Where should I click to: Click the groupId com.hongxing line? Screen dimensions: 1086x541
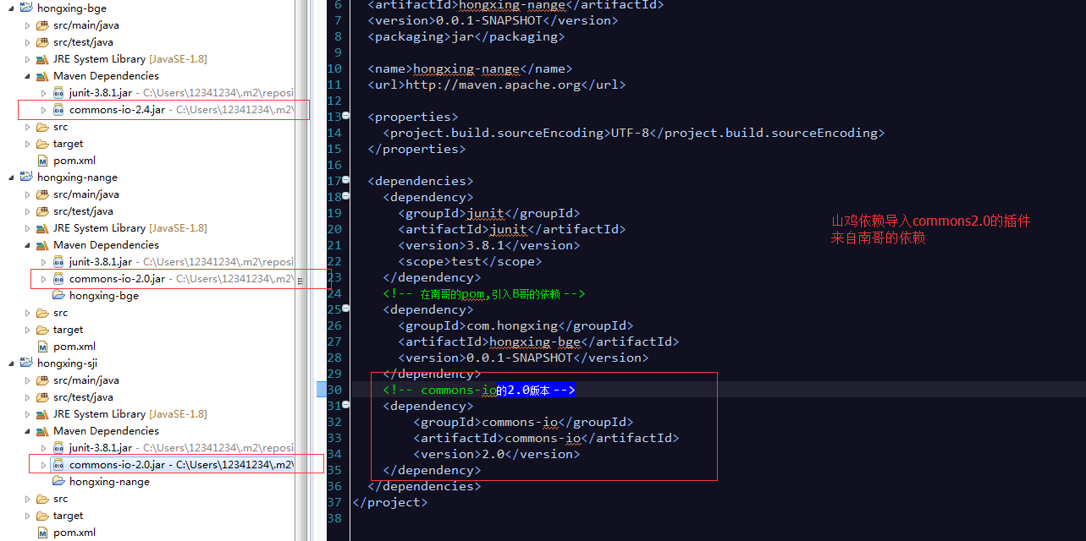(515, 325)
